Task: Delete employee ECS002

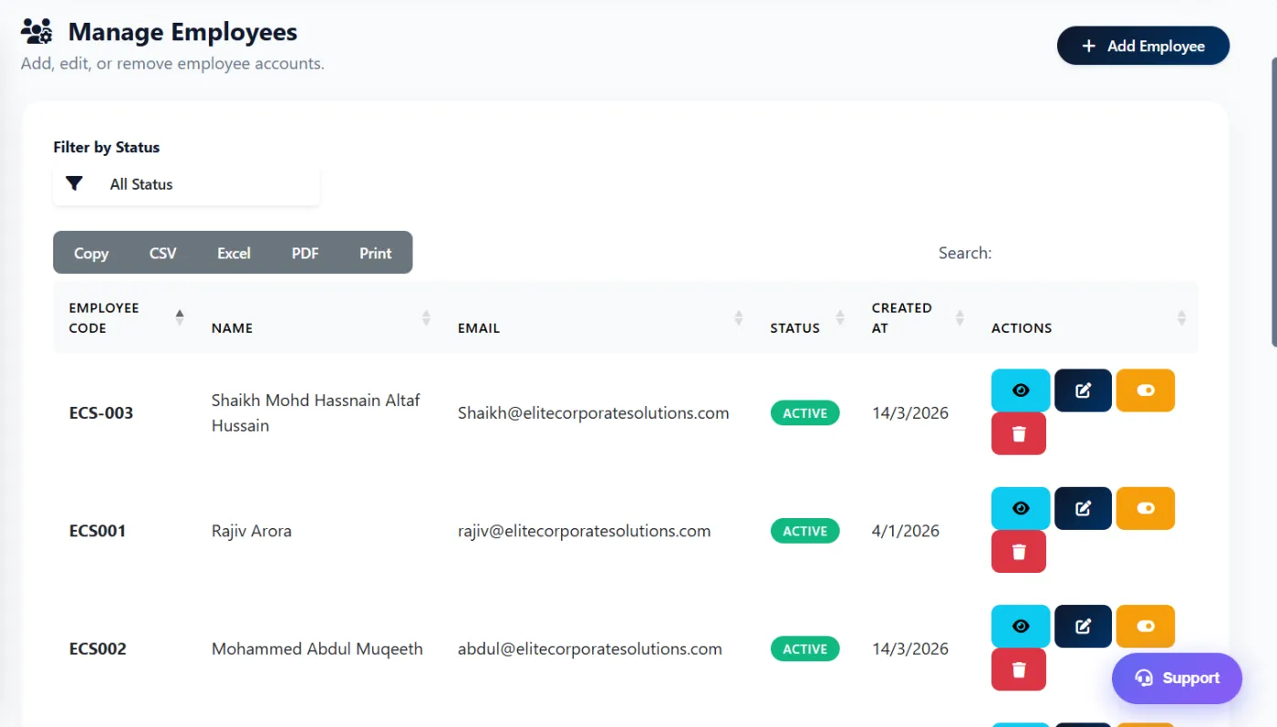Action: pos(1019,669)
